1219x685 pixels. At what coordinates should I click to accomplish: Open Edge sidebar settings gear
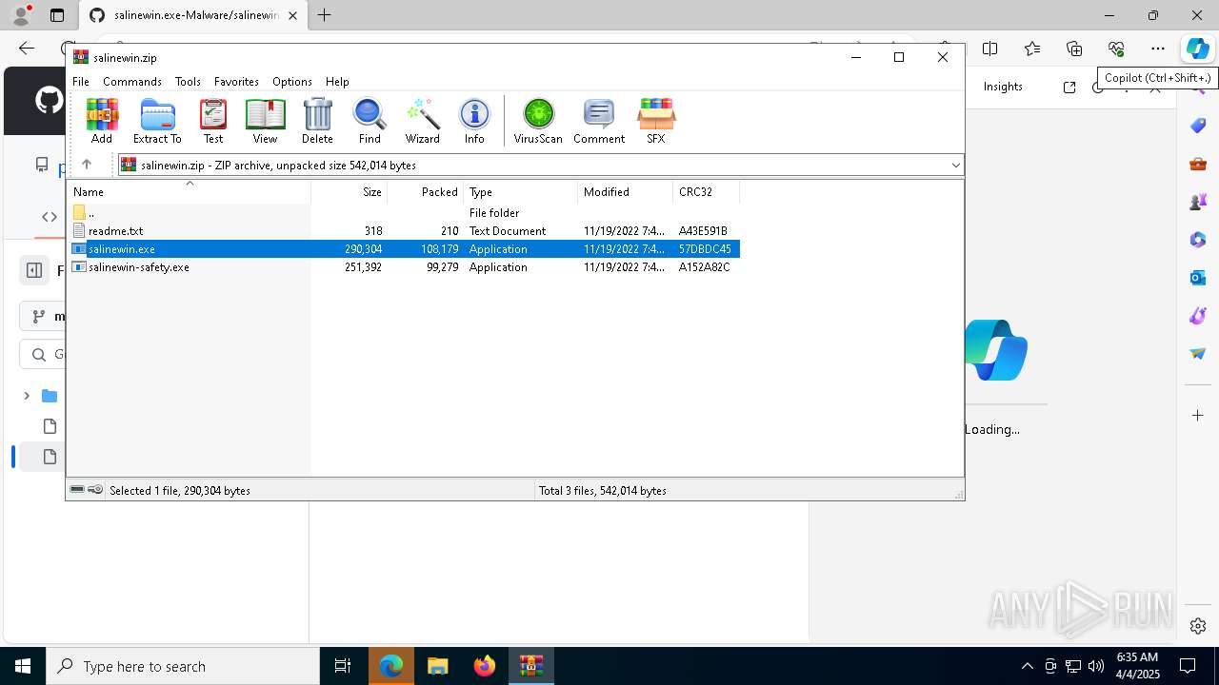click(x=1198, y=626)
